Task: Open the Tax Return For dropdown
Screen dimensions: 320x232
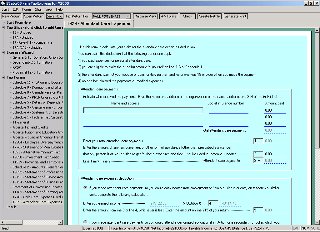Action: pos(128,16)
